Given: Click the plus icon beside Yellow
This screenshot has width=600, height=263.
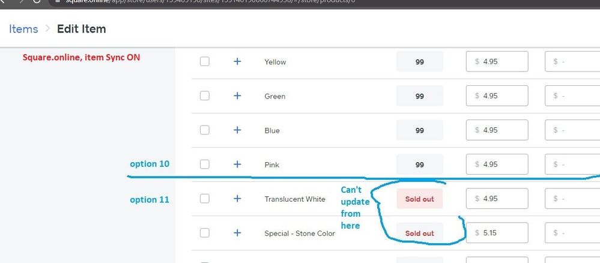Looking at the screenshot, I should (237, 61).
